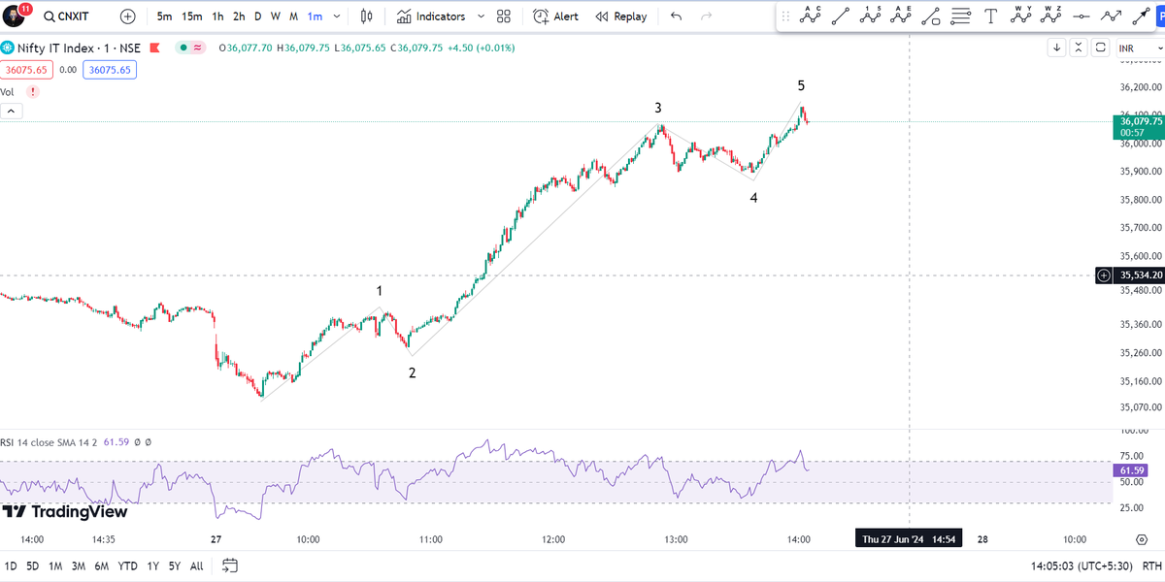This screenshot has height=582, width=1165.
Task: Select the Elliott triangle wave ABCDE tool
Action: pos(901,15)
